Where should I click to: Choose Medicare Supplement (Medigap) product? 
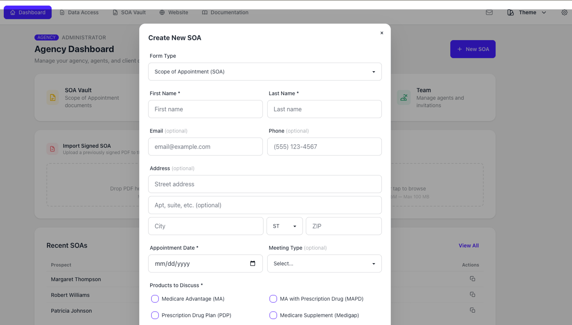click(x=273, y=315)
